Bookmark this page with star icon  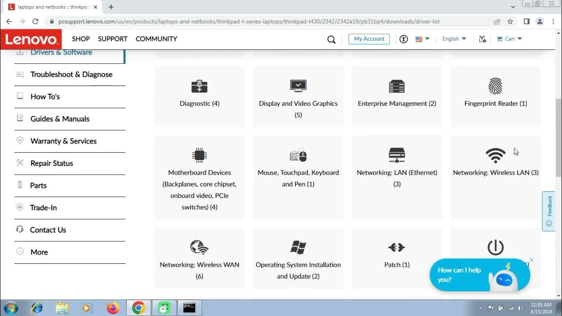click(x=510, y=21)
